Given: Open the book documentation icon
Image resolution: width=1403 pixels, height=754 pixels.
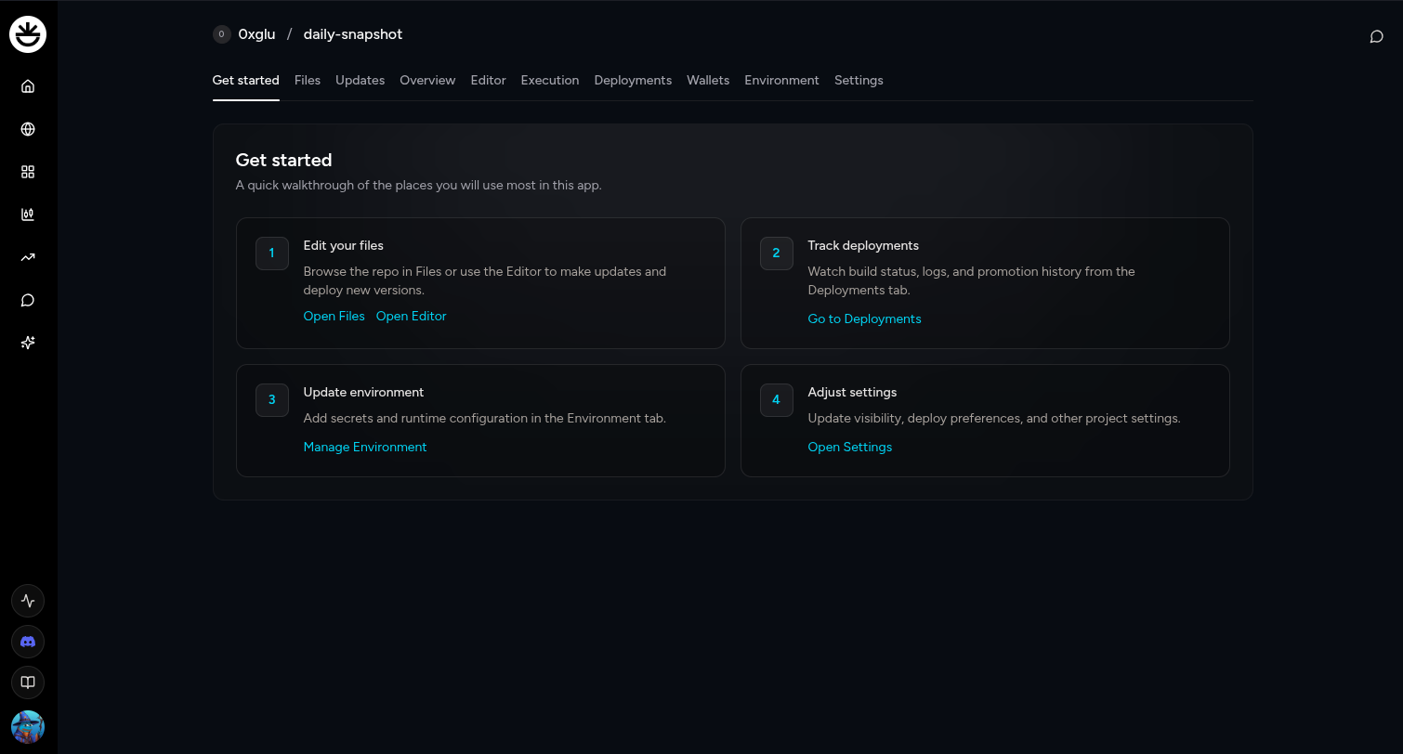Looking at the screenshot, I should pyautogui.click(x=28, y=682).
